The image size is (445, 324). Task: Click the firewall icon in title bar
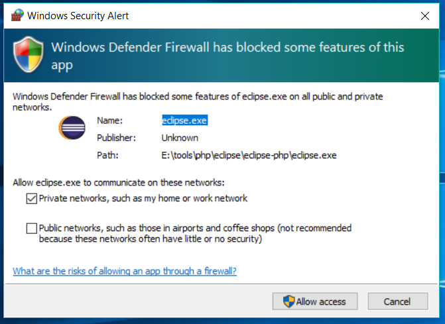[17, 15]
